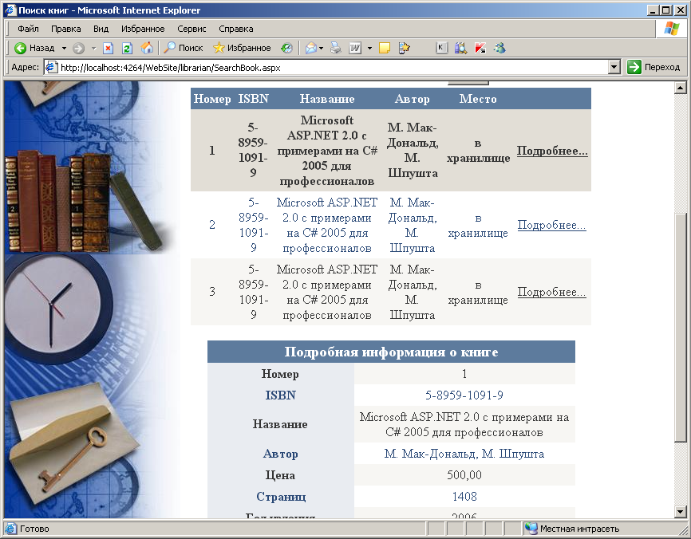The height and width of the screenshot is (539, 691).
Task: Click the Автор column header
Action: pos(412,99)
